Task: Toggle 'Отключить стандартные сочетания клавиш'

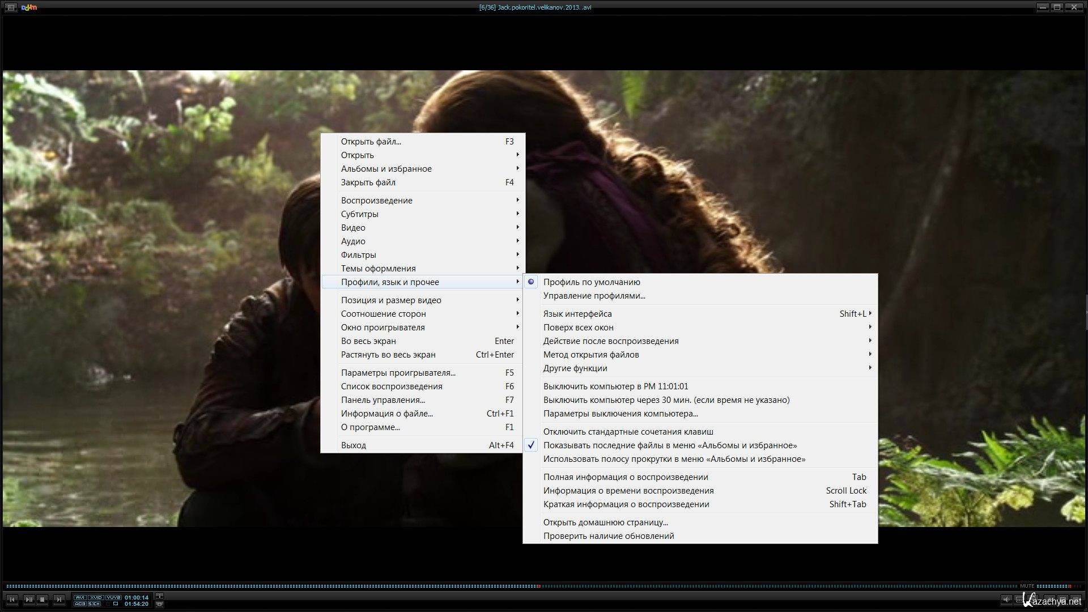Action: 628,432
